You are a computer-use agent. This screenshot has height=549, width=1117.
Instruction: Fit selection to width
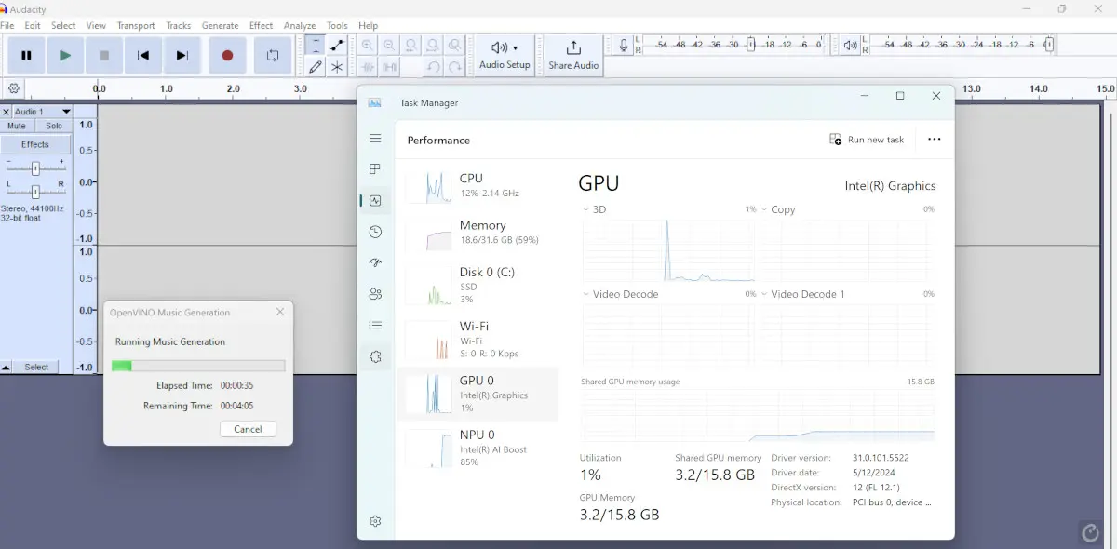pos(410,46)
